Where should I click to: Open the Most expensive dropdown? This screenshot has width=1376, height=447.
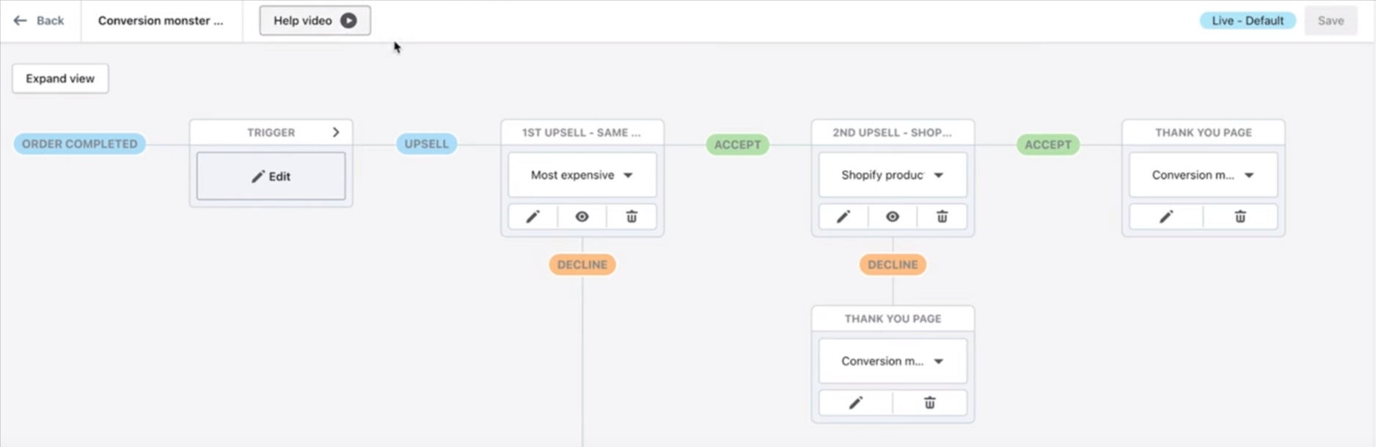pyautogui.click(x=582, y=175)
